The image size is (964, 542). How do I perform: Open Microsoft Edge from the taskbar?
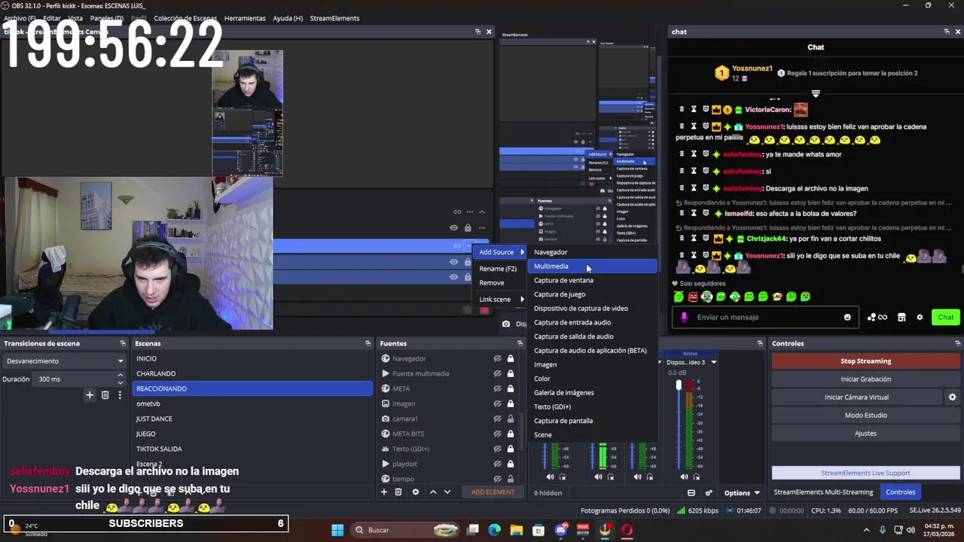pyautogui.click(x=494, y=530)
